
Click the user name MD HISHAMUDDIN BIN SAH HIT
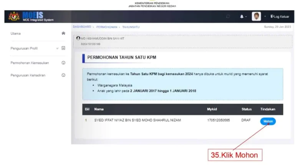coord(103,38)
